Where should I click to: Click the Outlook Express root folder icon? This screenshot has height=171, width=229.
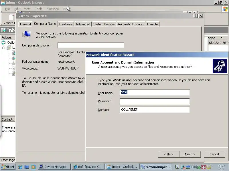[3, 42]
